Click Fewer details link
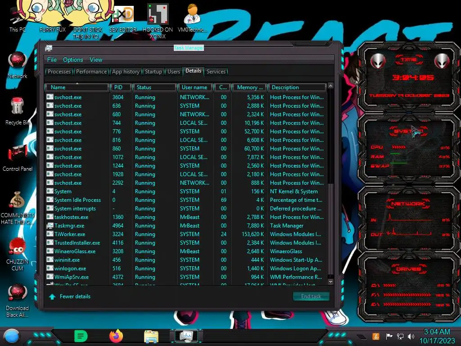This screenshot has width=461, height=346. pos(75,296)
